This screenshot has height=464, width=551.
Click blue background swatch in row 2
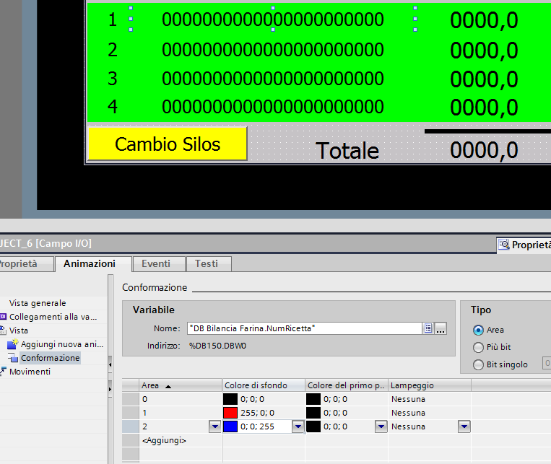(x=230, y=426)
